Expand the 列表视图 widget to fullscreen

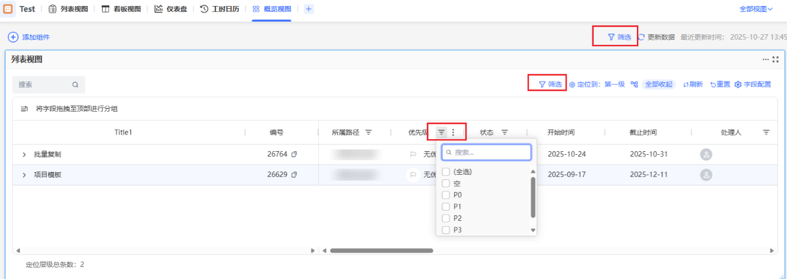[776, 59]
